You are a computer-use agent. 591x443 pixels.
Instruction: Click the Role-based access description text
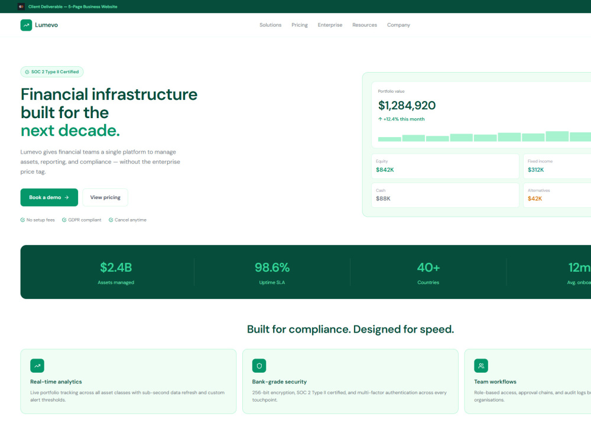point(532,396)
